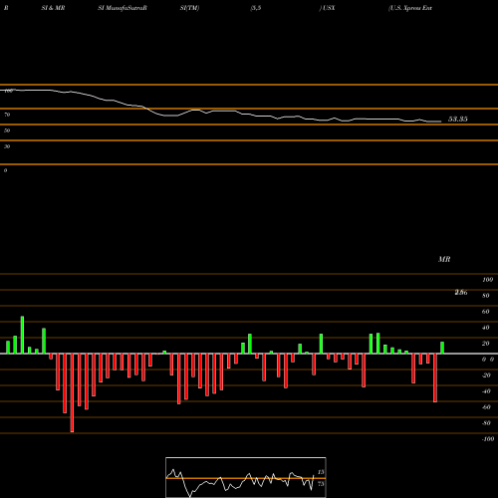Click the 20 label on the MR axis

pos(486,344)
